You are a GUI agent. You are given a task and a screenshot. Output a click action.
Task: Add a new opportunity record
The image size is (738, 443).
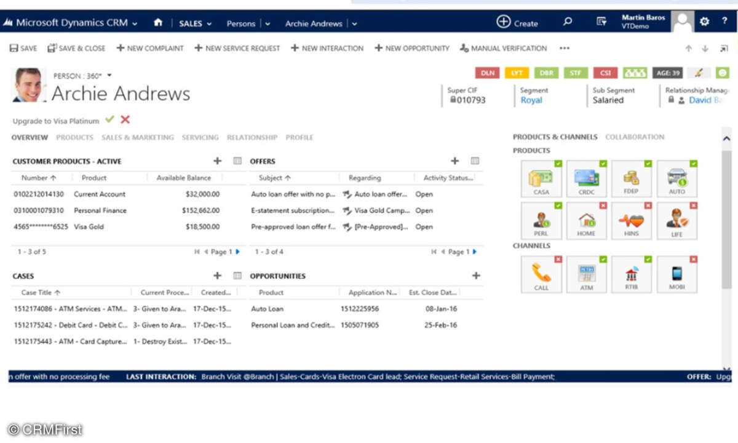(x=475, y=276)
